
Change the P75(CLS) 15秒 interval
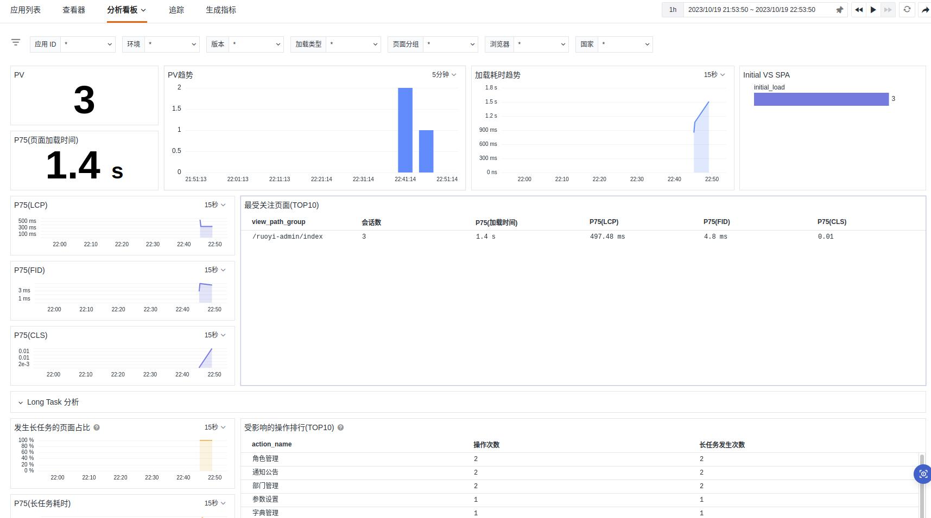(215, 335)
